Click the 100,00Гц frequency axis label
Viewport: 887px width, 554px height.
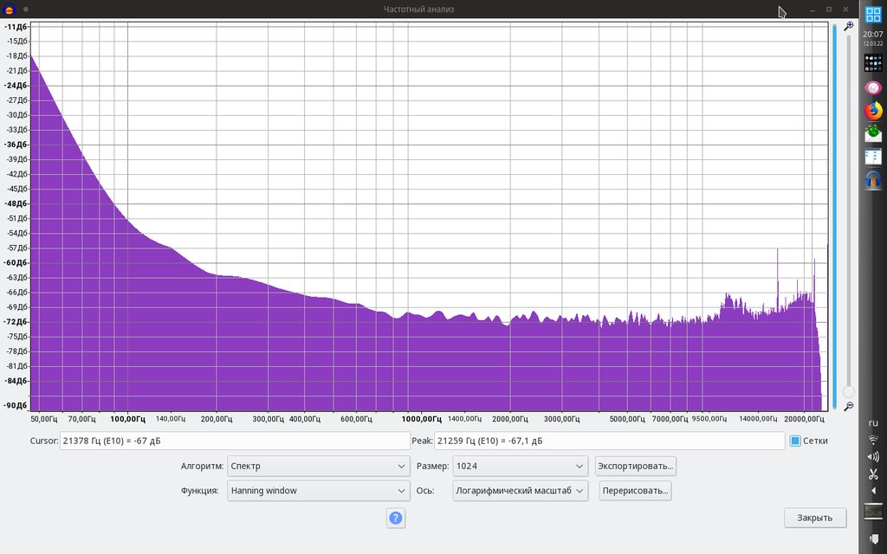point(128,420)
